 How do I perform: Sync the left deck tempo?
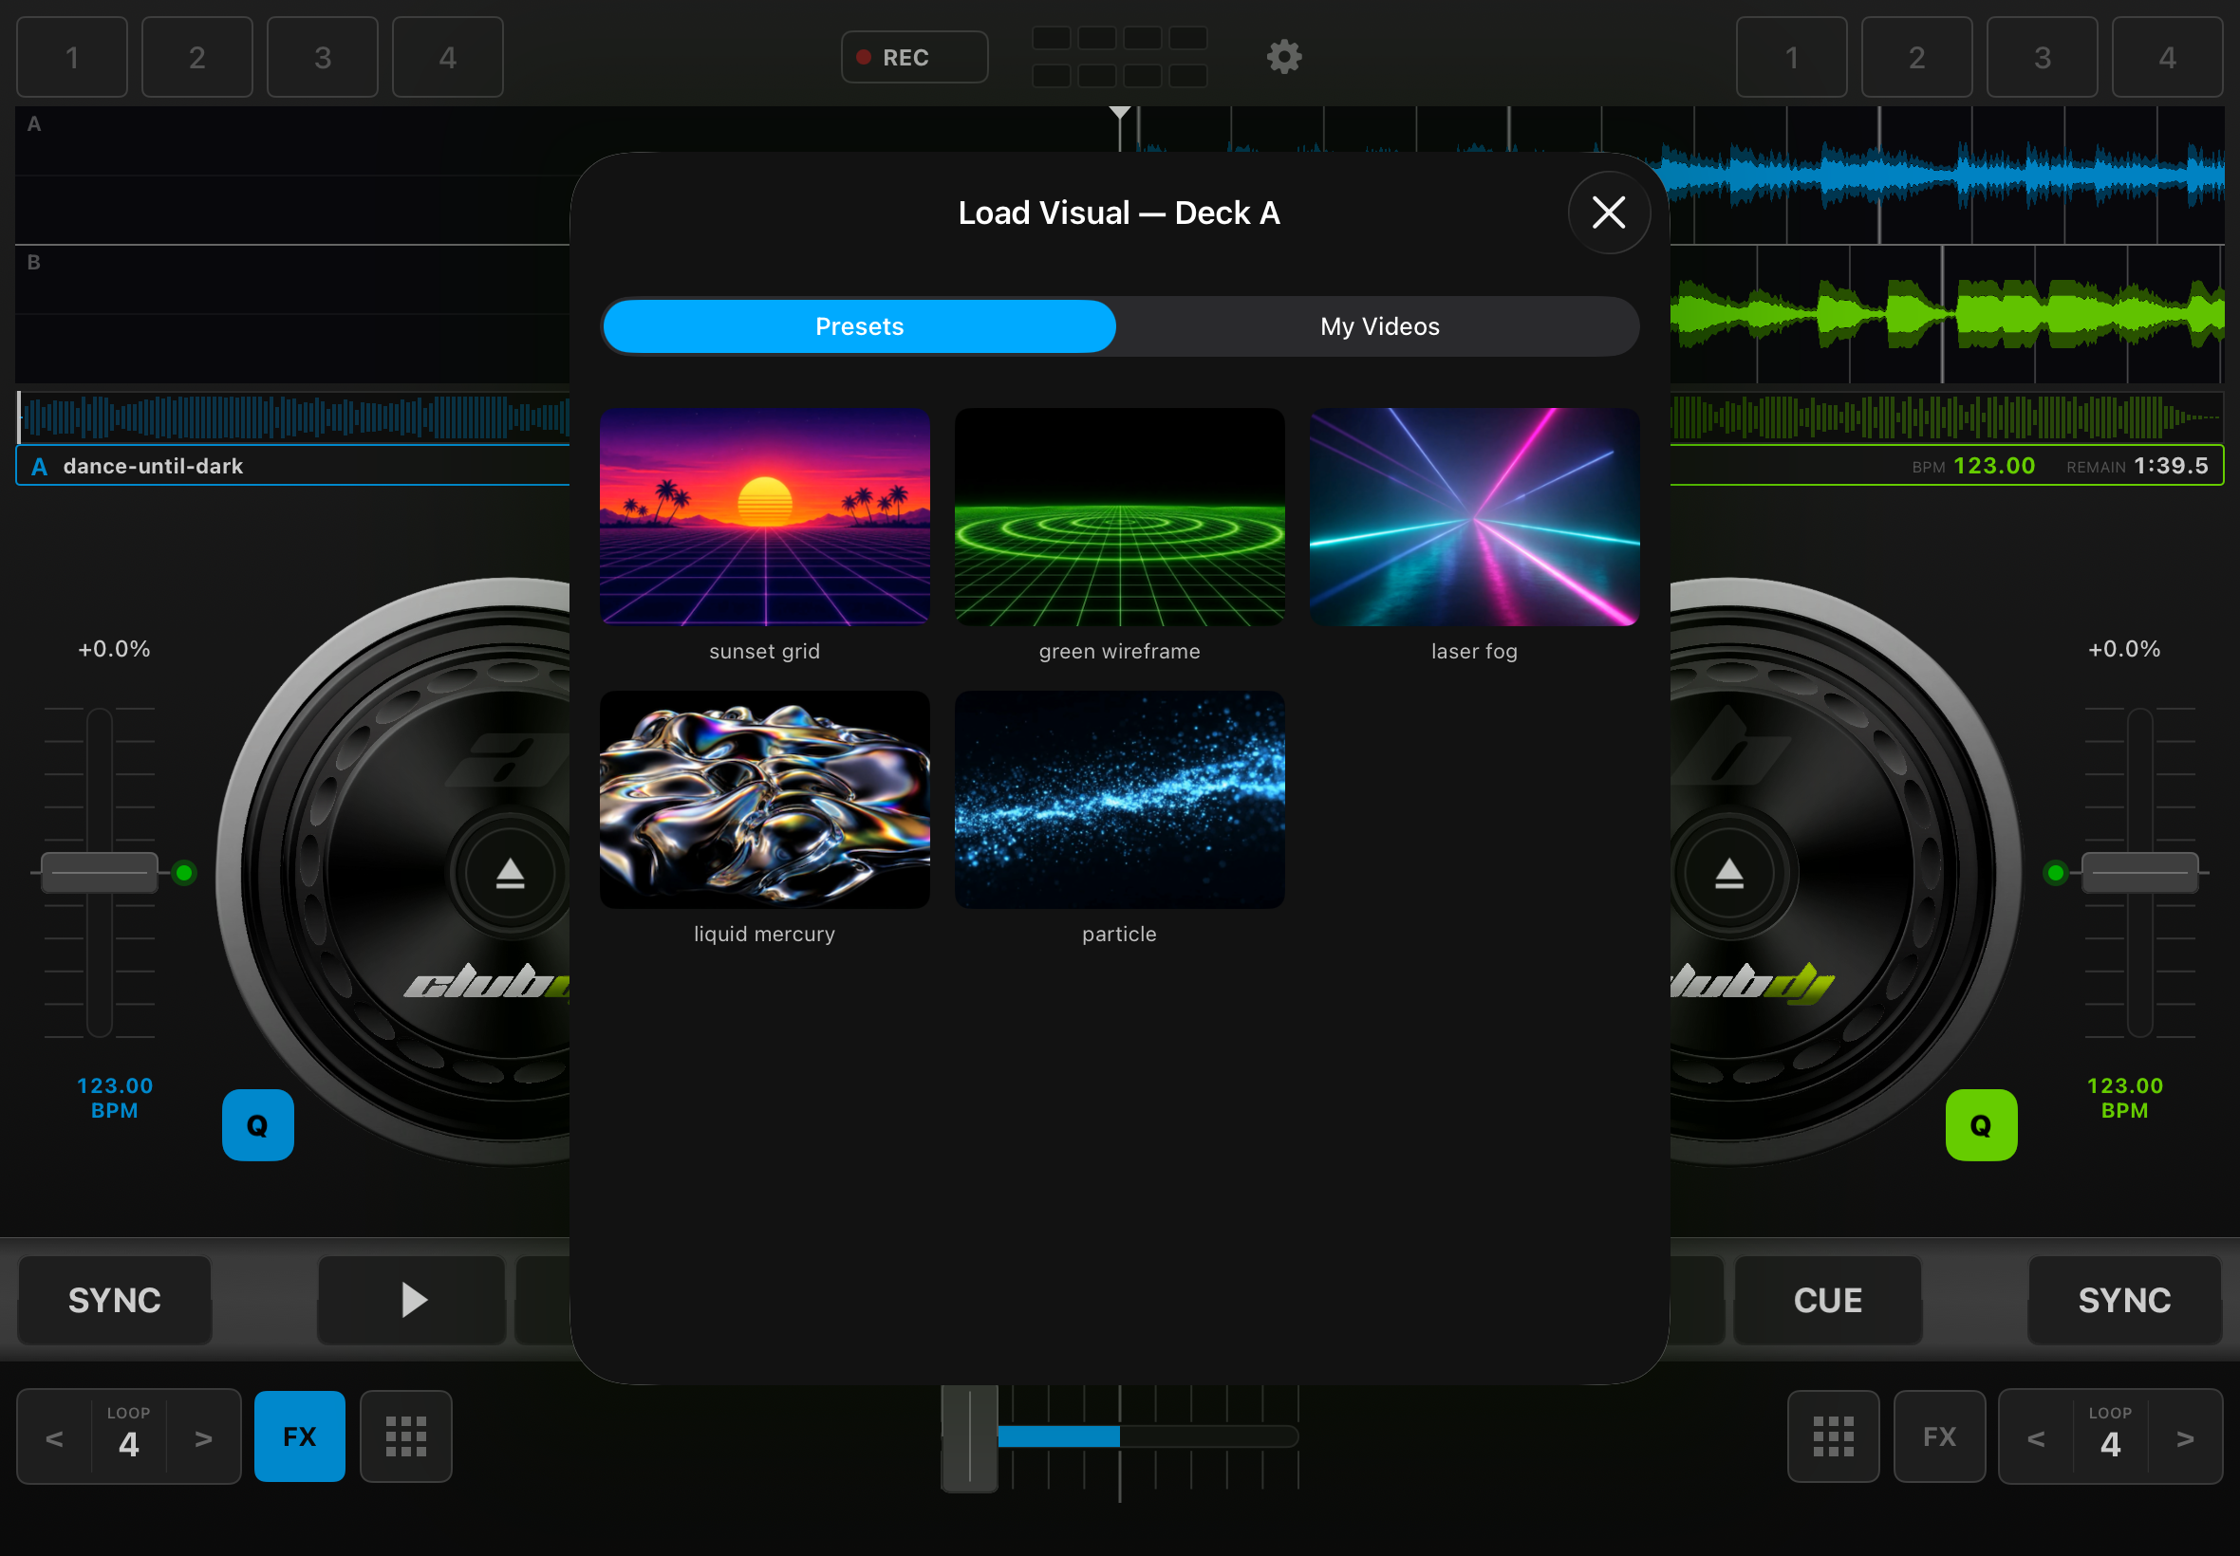(114, 1300)
